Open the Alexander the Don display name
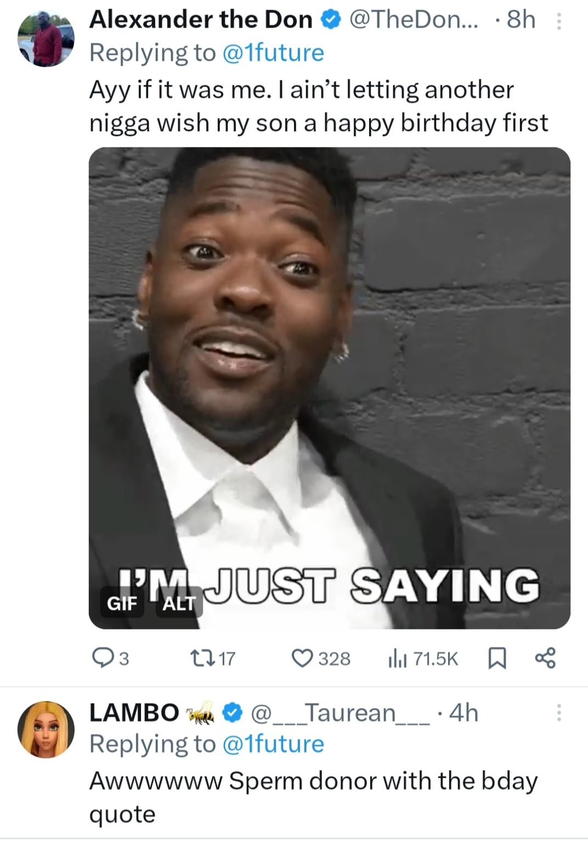 (201, 20)
